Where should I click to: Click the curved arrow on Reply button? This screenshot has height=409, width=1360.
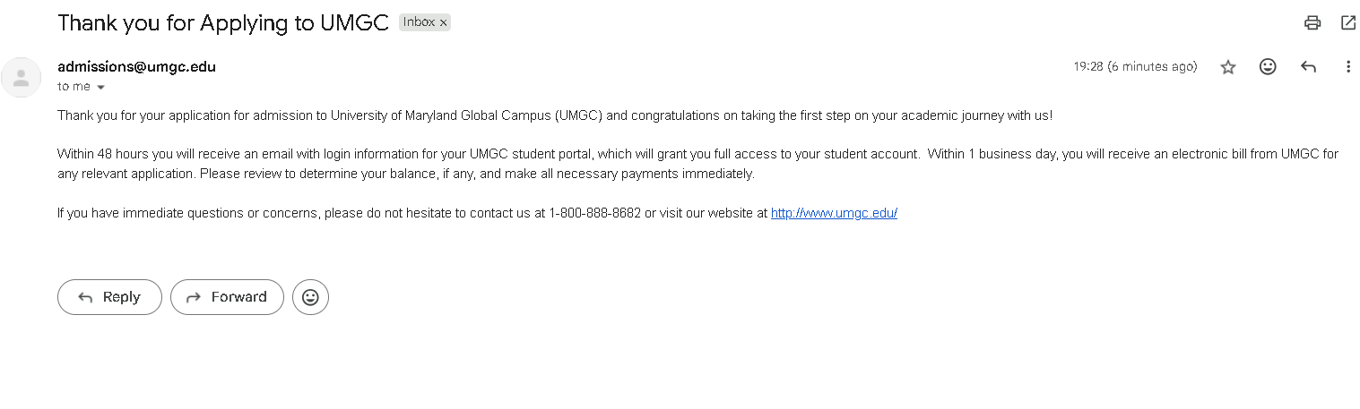coord(86,297)
